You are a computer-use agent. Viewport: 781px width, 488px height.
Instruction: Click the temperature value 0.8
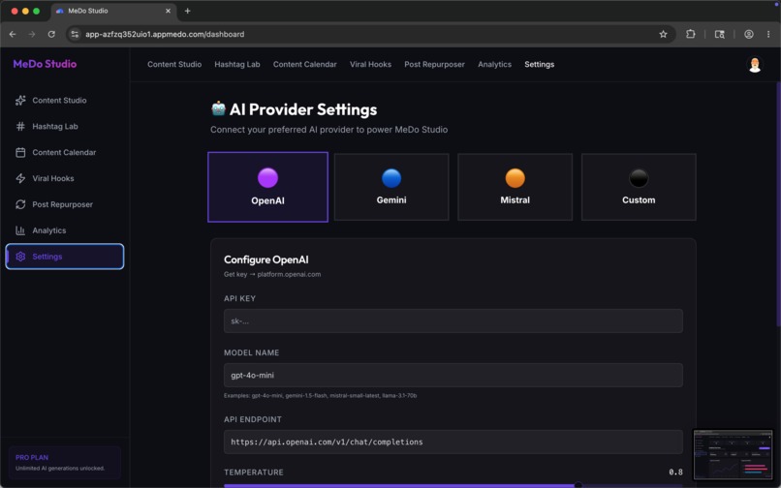point(675,472)
